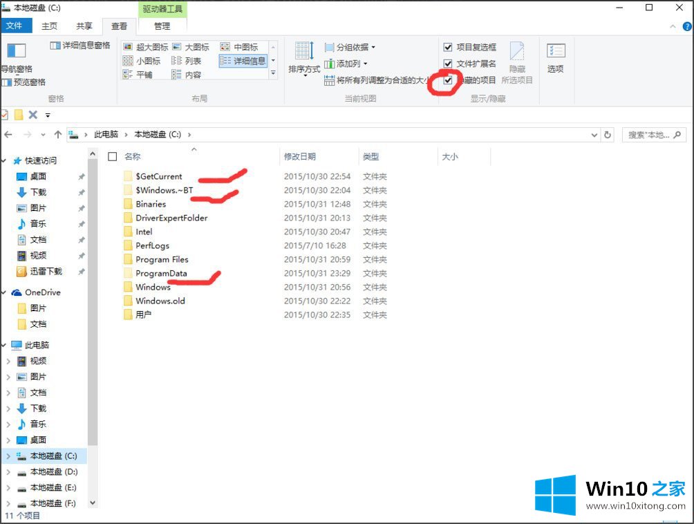Open the 文件 menu tab

[14, 26]
